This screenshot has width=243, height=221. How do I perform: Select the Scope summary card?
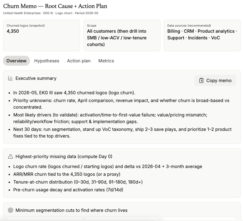coord(122,35)
